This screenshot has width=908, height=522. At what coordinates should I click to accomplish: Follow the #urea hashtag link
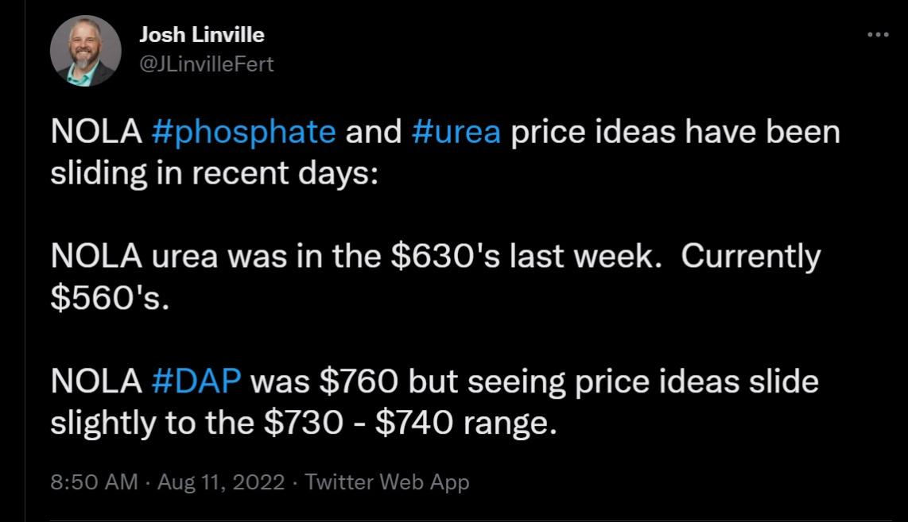click(x=456, y=132)
